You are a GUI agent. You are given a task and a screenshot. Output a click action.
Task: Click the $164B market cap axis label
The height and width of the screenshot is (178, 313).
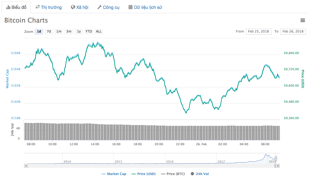[16, 69]
